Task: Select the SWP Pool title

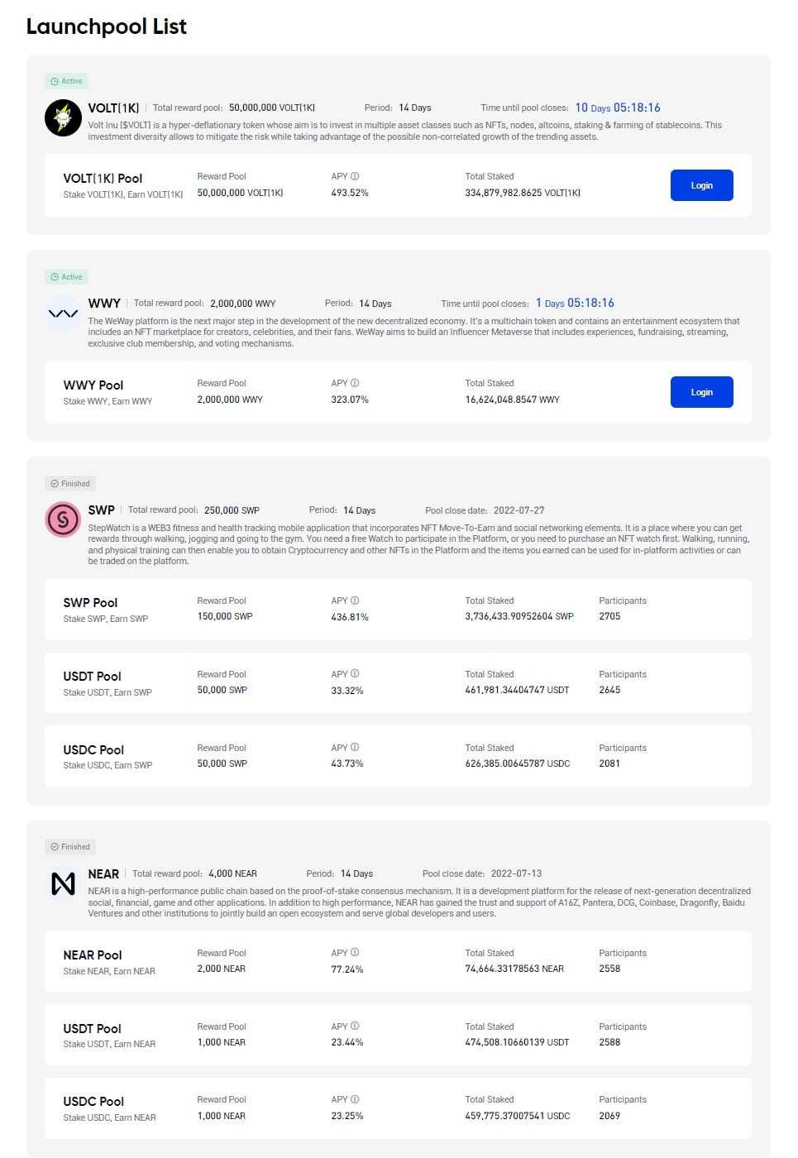Action: tap(90, 603)
